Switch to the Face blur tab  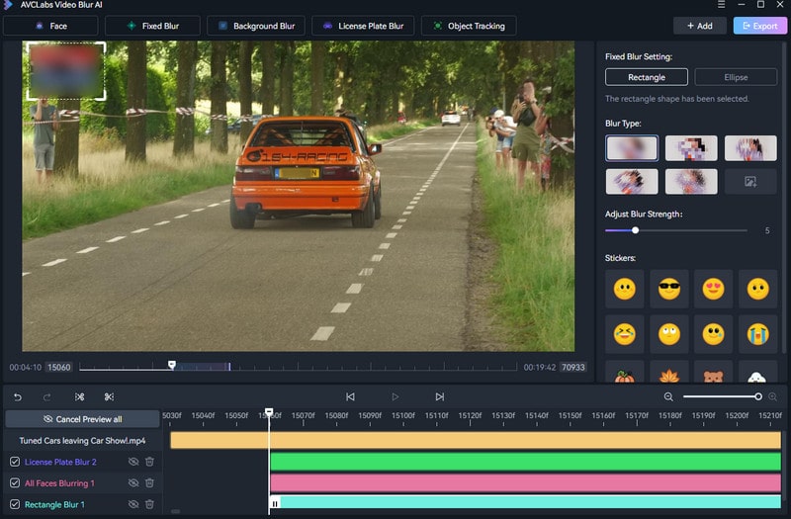click(50, 26)
